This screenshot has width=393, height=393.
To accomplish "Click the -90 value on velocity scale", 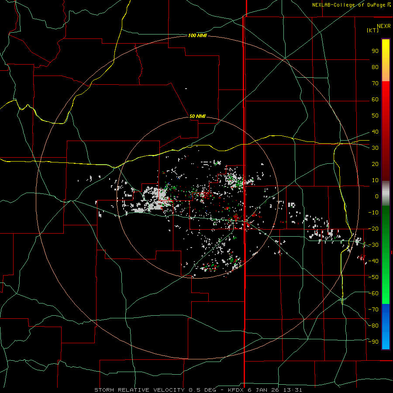I will 373,342.
